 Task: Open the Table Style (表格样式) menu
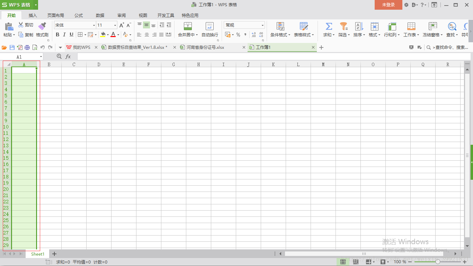tap(304, 30)
